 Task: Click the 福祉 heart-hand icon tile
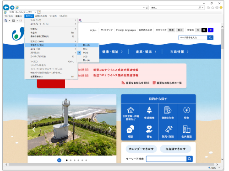tap(149, 131)
